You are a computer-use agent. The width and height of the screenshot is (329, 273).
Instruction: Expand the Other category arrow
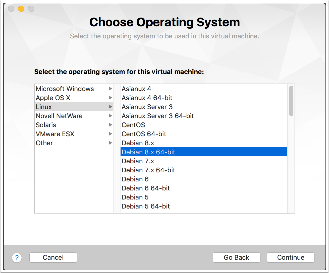(x=110, y=143)
